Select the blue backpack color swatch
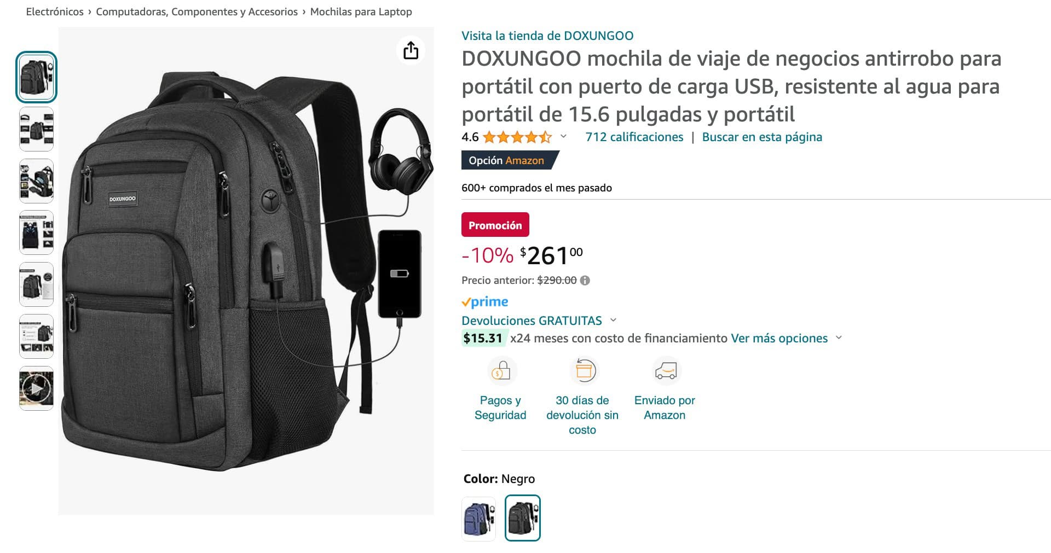The height and width of the screenshot is (553, 1051). [478, 518]
